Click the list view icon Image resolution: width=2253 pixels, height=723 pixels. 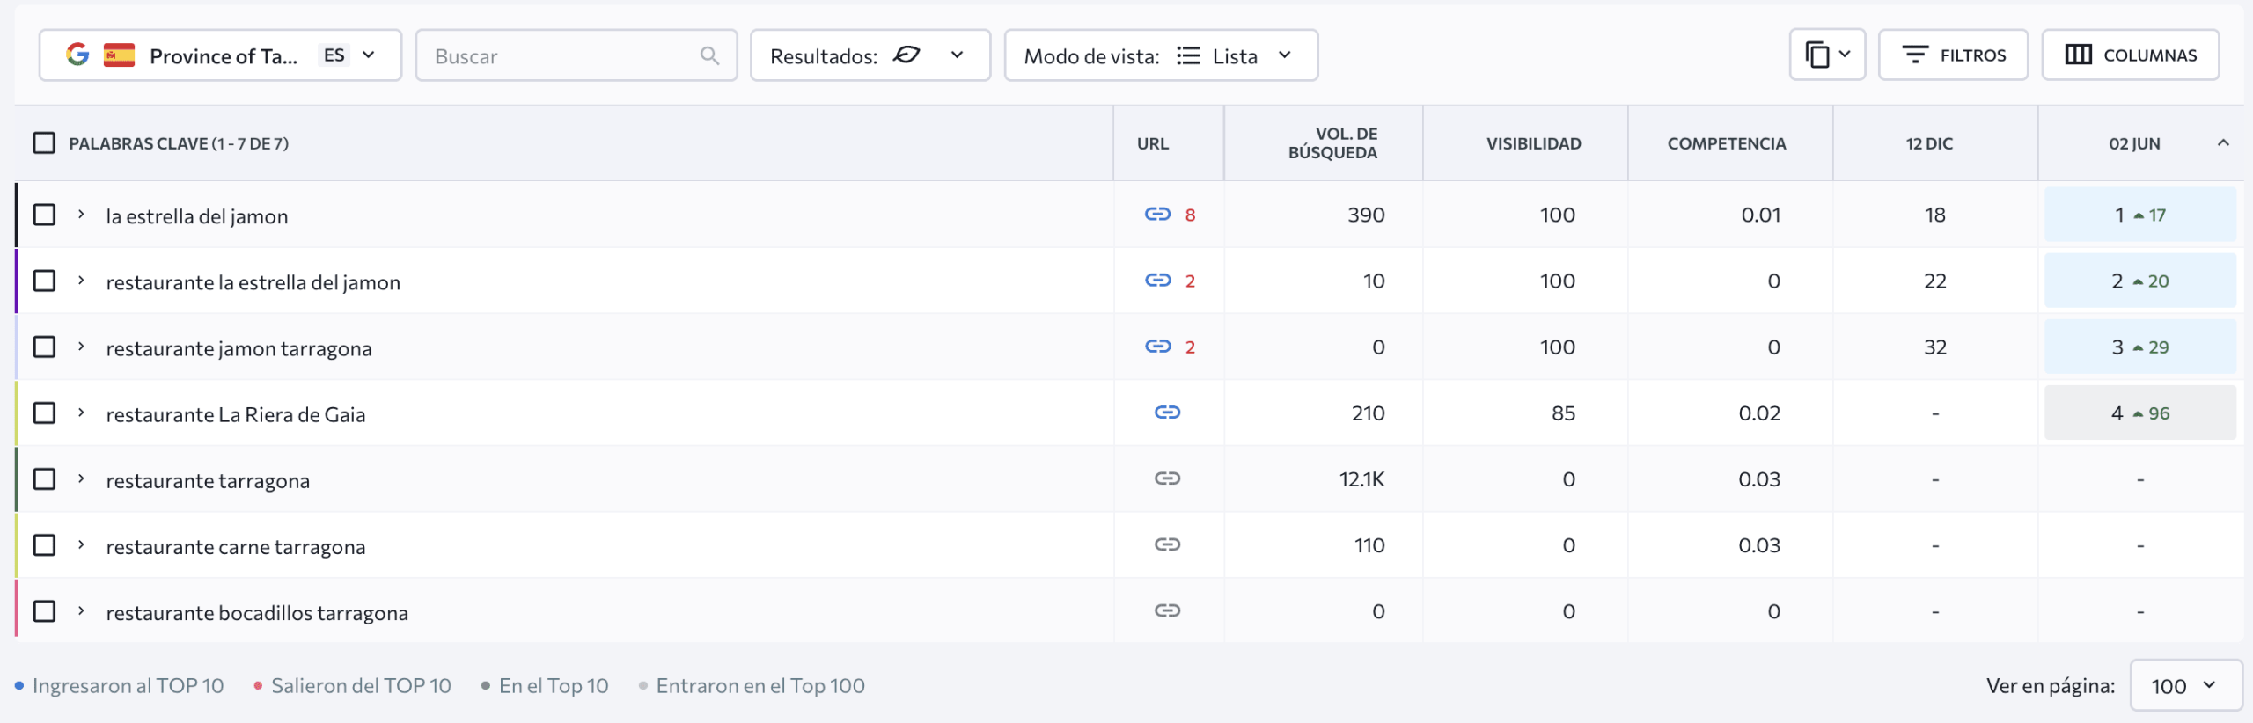coord(1188,55)
